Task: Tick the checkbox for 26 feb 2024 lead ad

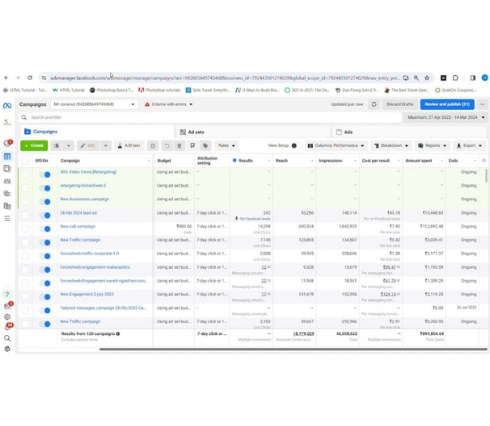Action: coord(25,214)
